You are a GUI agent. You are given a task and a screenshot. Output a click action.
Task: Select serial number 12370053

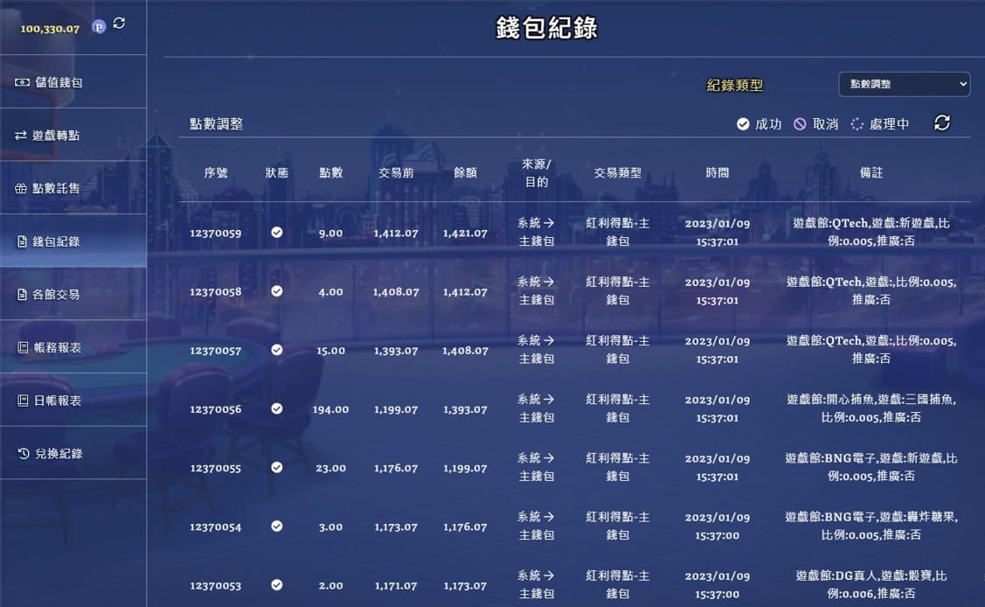pos(216,586)
